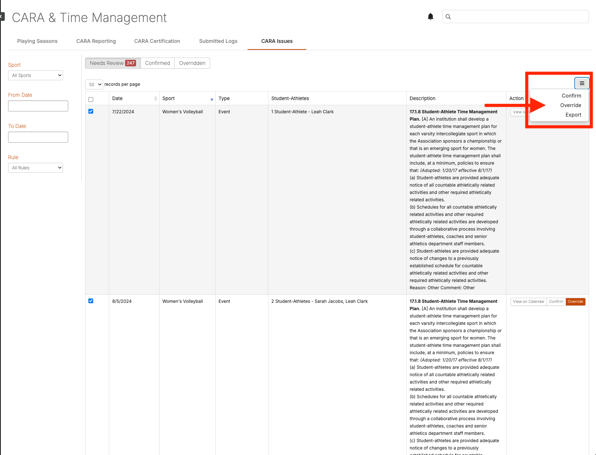Click the search magnifier icon

pyautogui.click(x=448, y=16)
